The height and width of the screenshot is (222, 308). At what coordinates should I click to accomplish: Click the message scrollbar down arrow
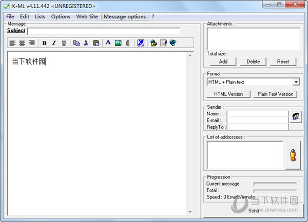(190, 212)
